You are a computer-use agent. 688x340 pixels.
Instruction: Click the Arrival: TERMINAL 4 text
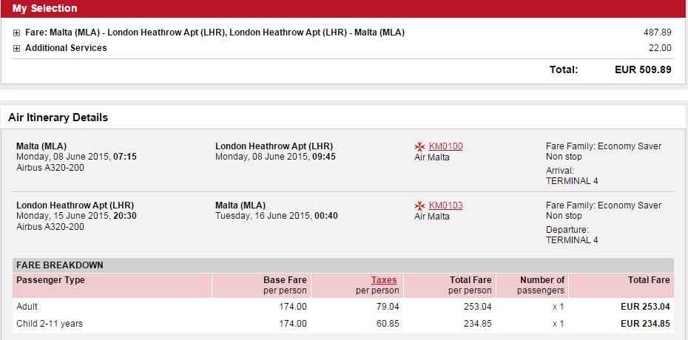pos(572,176)
